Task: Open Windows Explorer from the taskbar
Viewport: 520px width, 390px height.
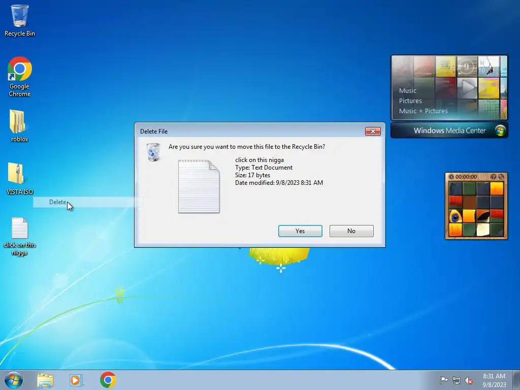Action: click(45, 380)
